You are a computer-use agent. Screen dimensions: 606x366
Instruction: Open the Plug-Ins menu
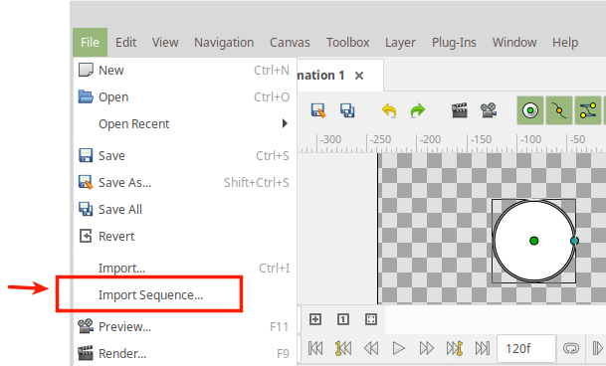(x=454, y=42)
